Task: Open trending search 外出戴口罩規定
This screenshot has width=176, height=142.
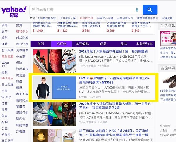Action: pos(47,18)
